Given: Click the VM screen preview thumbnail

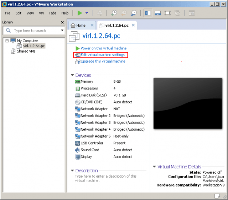Looking at the screenshot, I should click(x=188, y=103).
